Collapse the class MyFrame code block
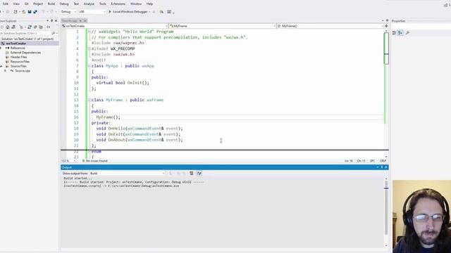This screenshot has height=253, width=451. (89, 100)
